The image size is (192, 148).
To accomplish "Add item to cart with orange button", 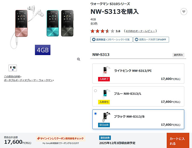I will (x=178, y=140).
